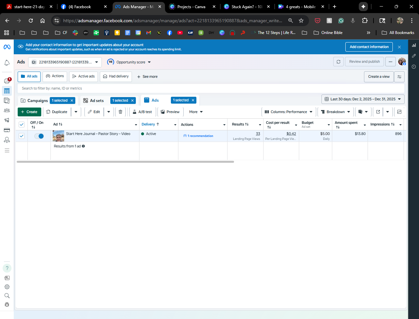The height and width of the screenshot is (319, 419).
Task: Open the charts icon next to Breakdown
Action: 399,112
